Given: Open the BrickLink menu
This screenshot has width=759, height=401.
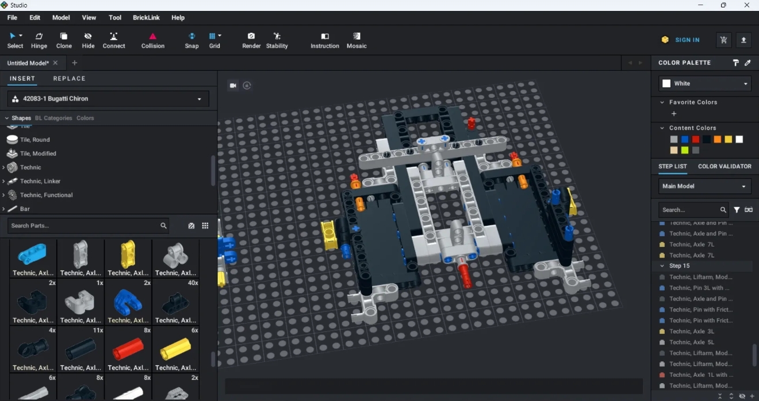Looking at the screenshot, I should [146, 18].
